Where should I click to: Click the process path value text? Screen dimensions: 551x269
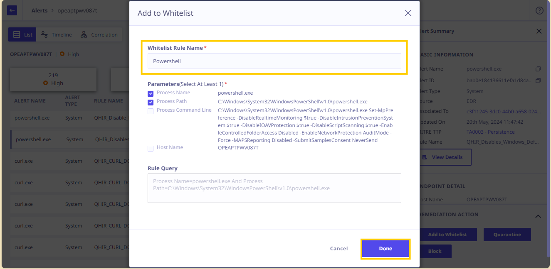[293, 101]
